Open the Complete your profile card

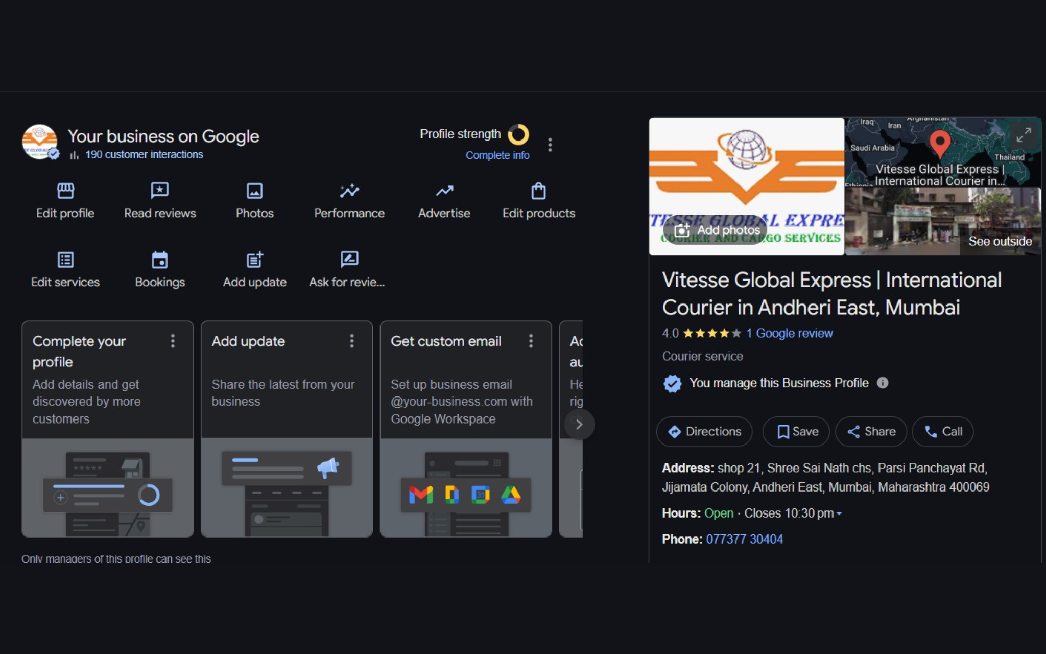click(108, 429)
